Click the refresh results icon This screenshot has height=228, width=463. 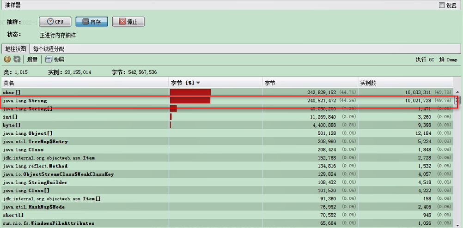pyautogui.click(x=17, y=60)
